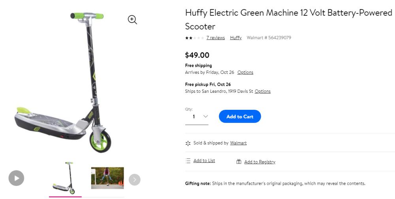Viewport: 395px width, 199px height.
Task: Click the Add to Registry link
Action: coord(260,162)
